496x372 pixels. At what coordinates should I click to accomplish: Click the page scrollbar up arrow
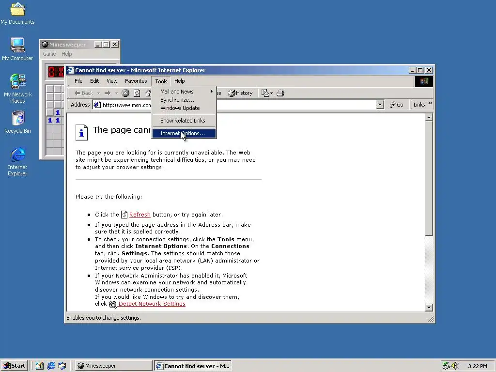click(429, 118)
